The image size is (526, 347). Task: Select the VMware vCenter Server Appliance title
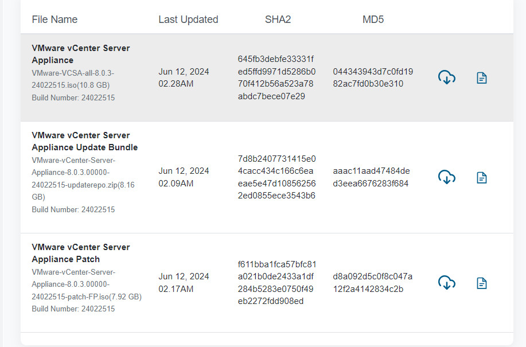click(x=81, y=54)
